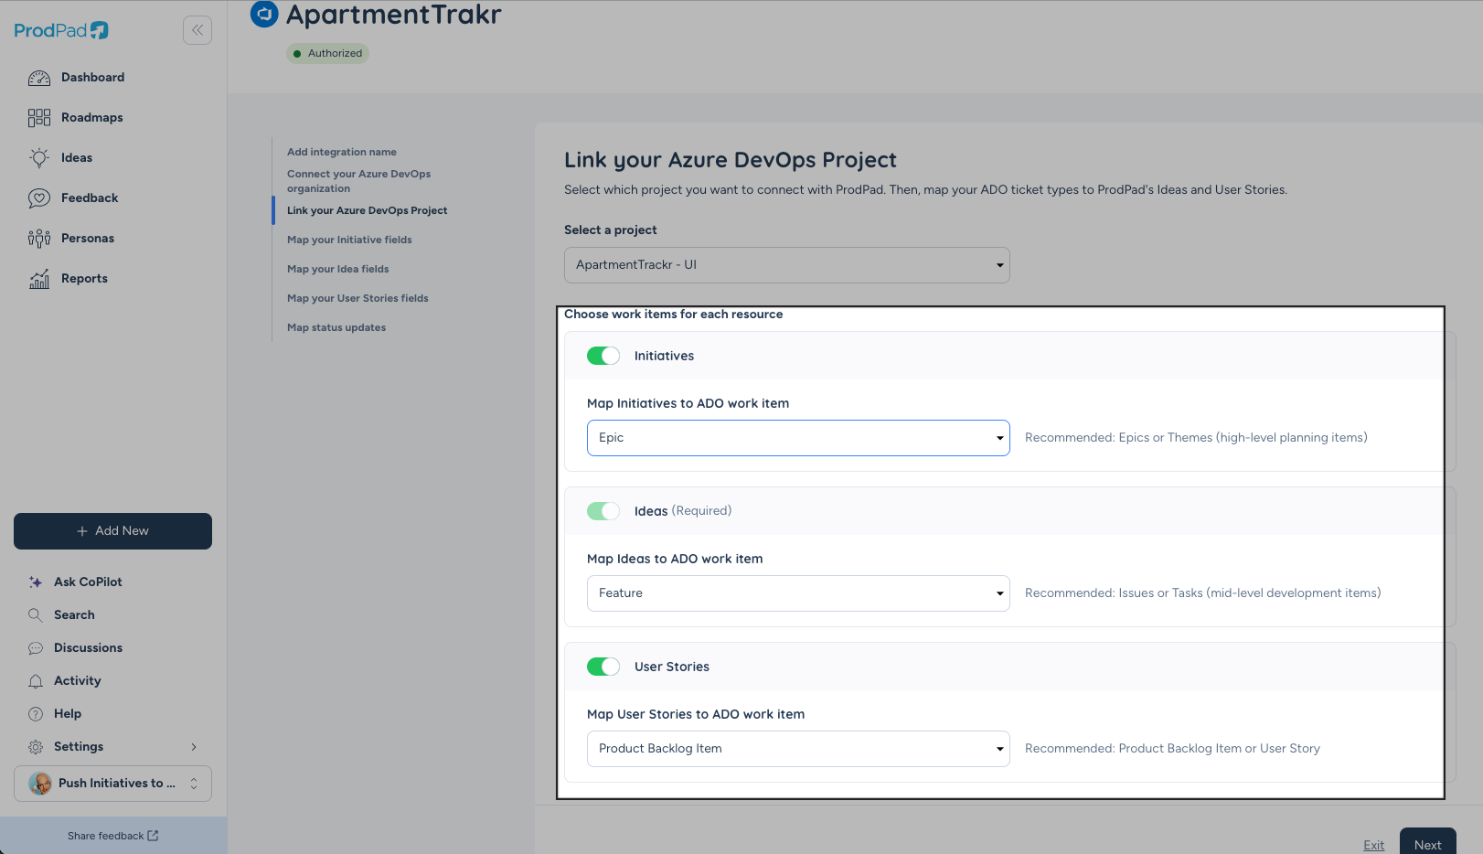
Task: Click the Feedback heart bubble icon
Action: coord(39,198)
